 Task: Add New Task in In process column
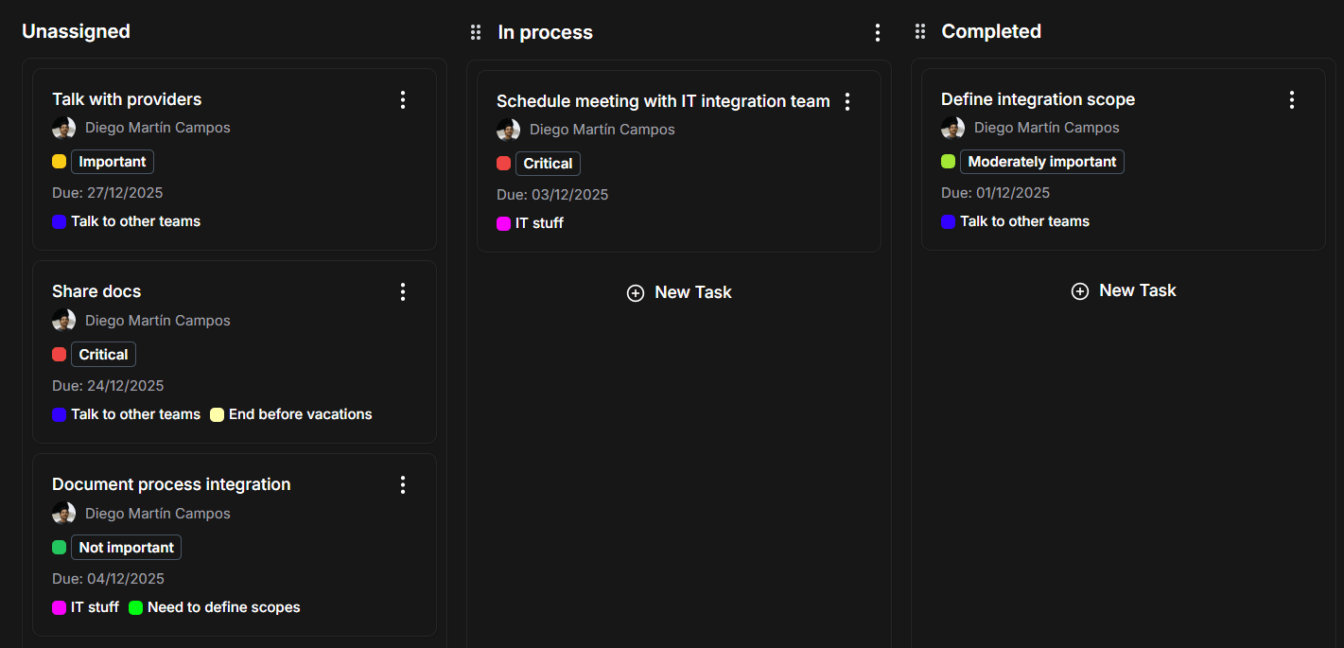click(x=679, y=293)
